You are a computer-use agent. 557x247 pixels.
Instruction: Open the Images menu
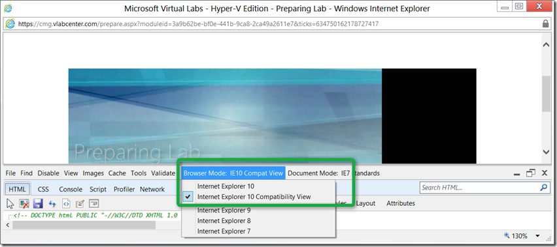coord(93,173)
